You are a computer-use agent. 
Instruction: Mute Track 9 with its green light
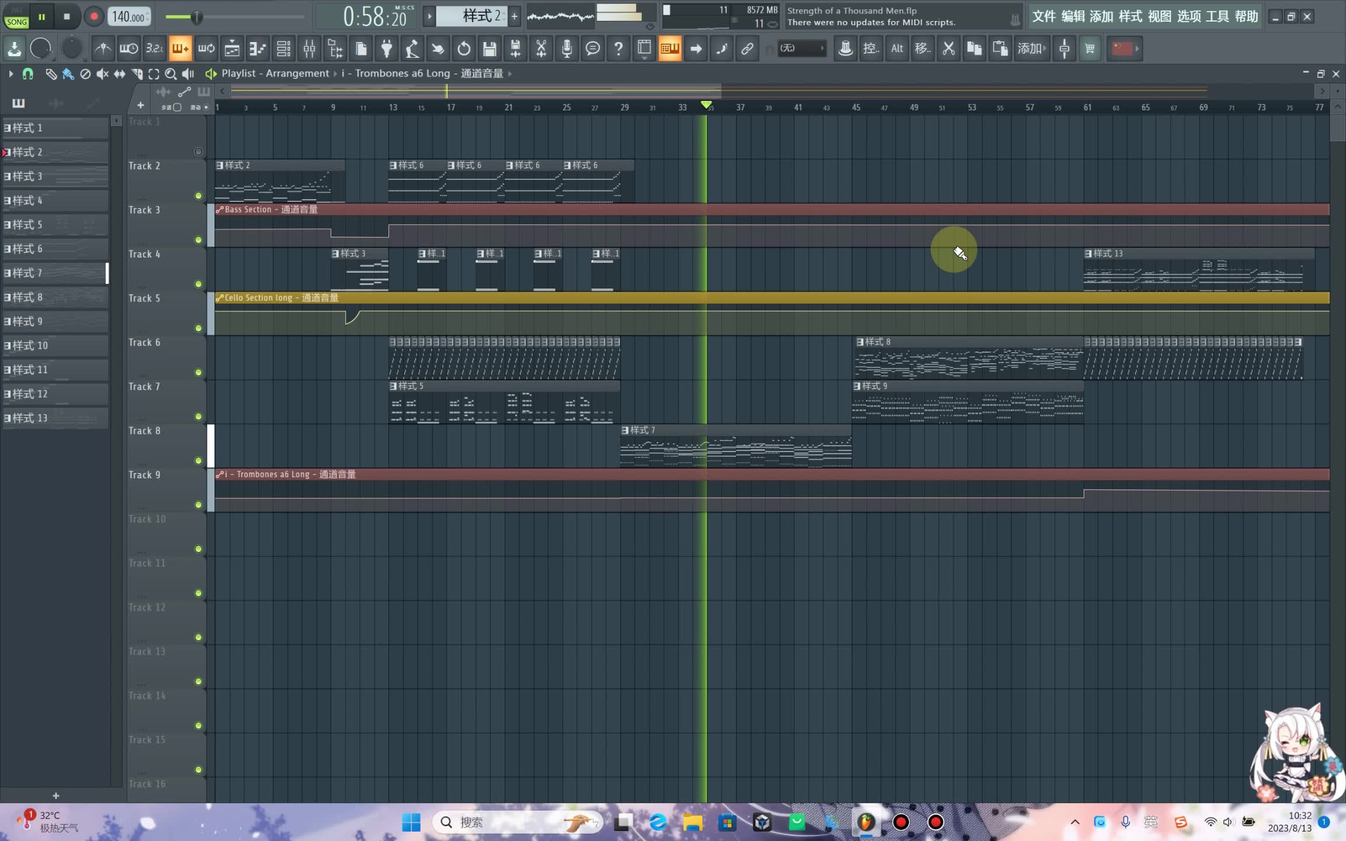tap(199, 505)
